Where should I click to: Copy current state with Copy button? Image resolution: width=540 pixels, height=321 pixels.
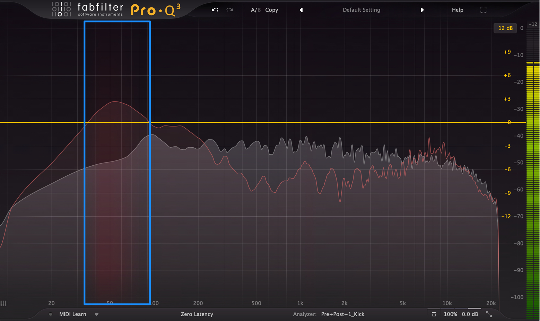(272, 10)
